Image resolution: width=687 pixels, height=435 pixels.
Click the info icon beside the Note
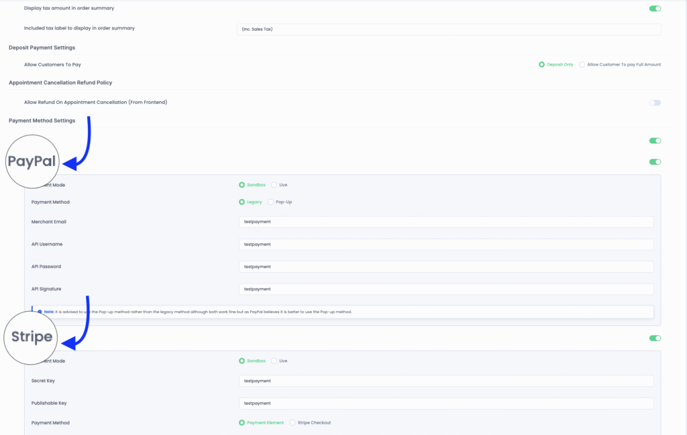(x=40, y=312)
